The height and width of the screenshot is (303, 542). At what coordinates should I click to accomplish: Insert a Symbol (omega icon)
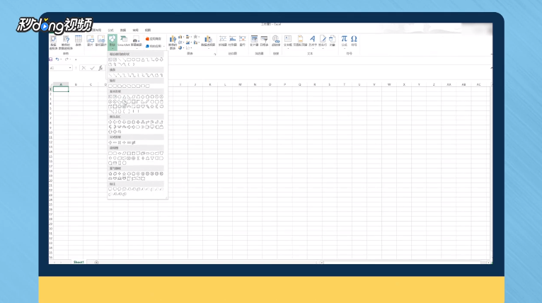tap(354, 40)
